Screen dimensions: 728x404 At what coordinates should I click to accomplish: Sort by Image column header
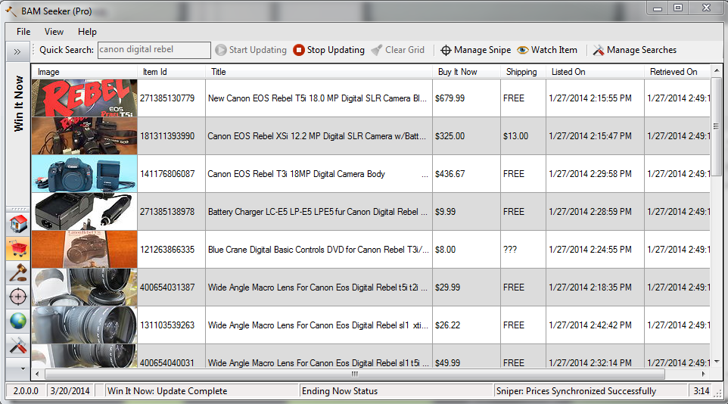[x=85, y=72]
